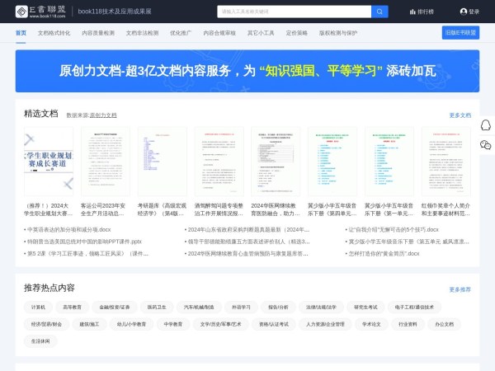Open the QQ contact icon on sidebar
The width and height of the screenshot is (495, 371).
[485, 125]
